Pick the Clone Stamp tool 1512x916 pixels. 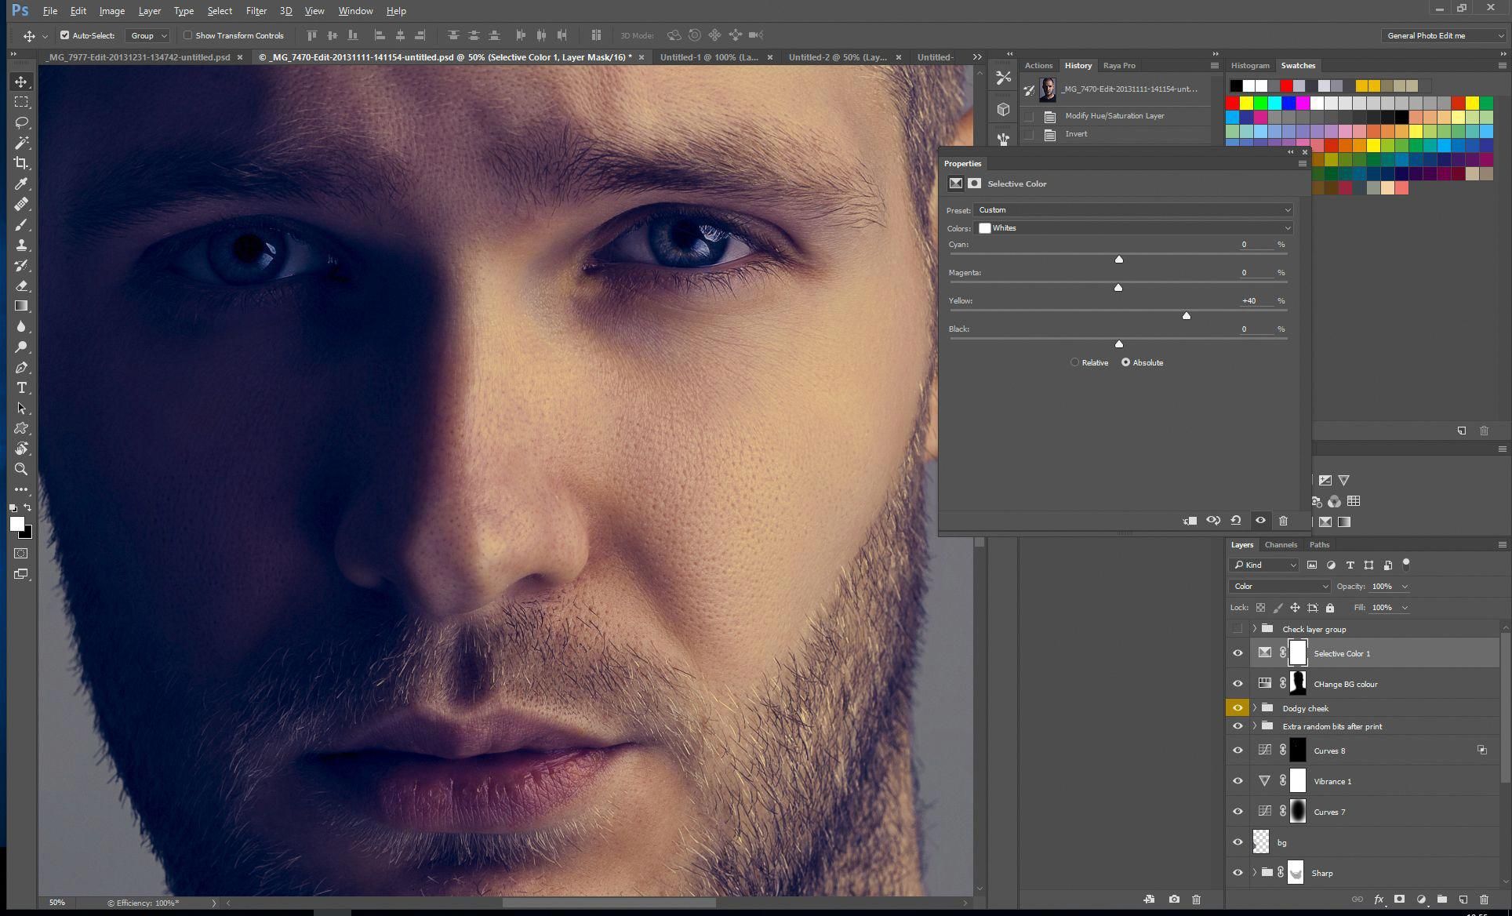21,245
